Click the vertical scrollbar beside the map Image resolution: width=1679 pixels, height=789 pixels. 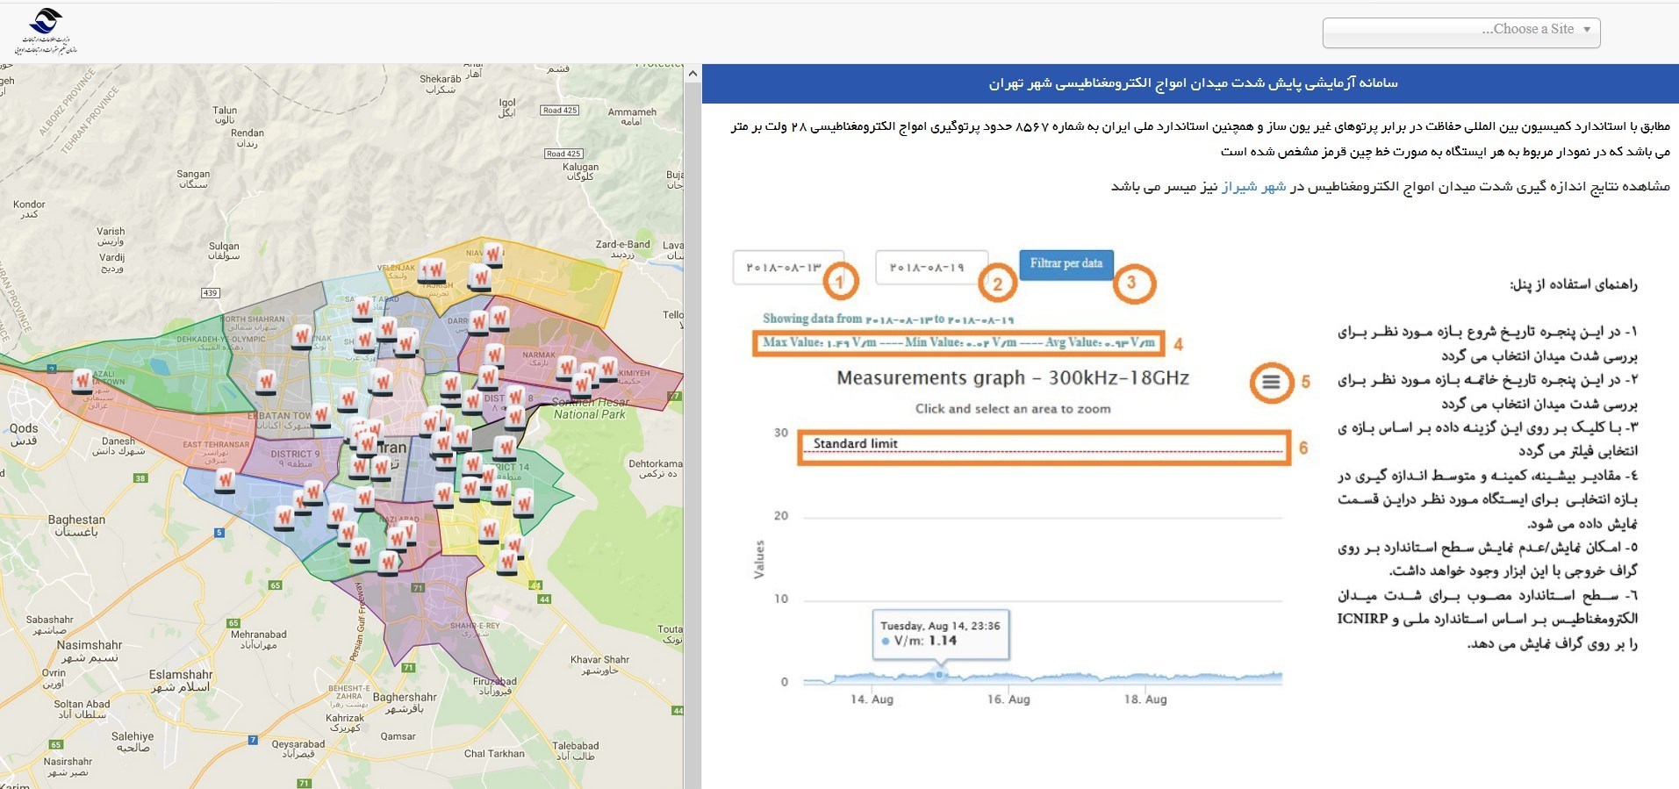click(692, 427)
